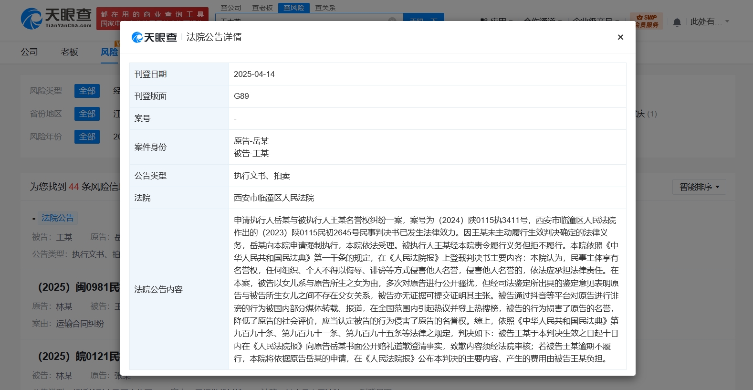Click 原告-岳某 in 案件身份 row
Viewport: 753px width, 390px height.
251,141
